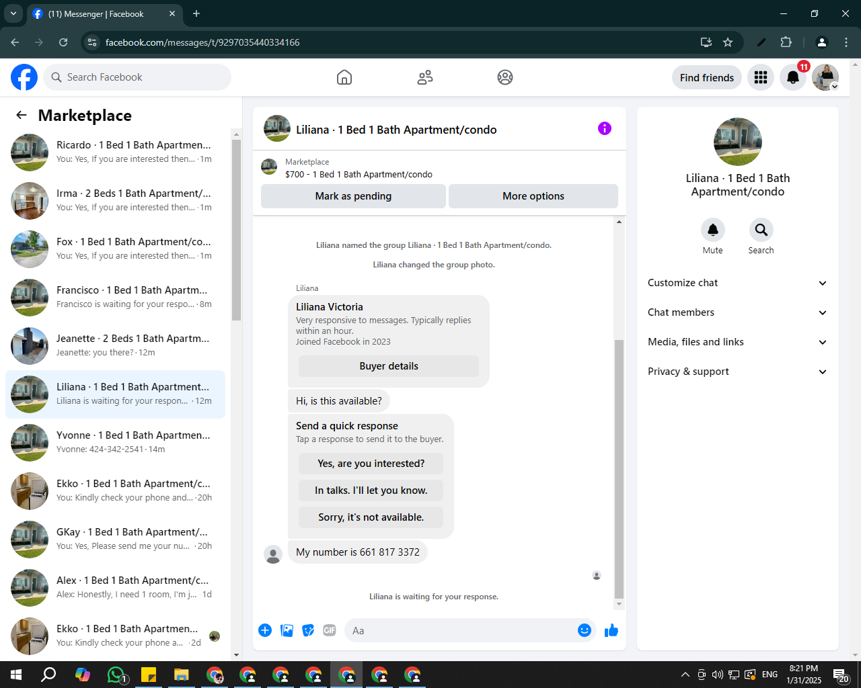Open conversation information purple icon
Image resolution: width=861 pixels, height=688 pixels.
[605, 128]
